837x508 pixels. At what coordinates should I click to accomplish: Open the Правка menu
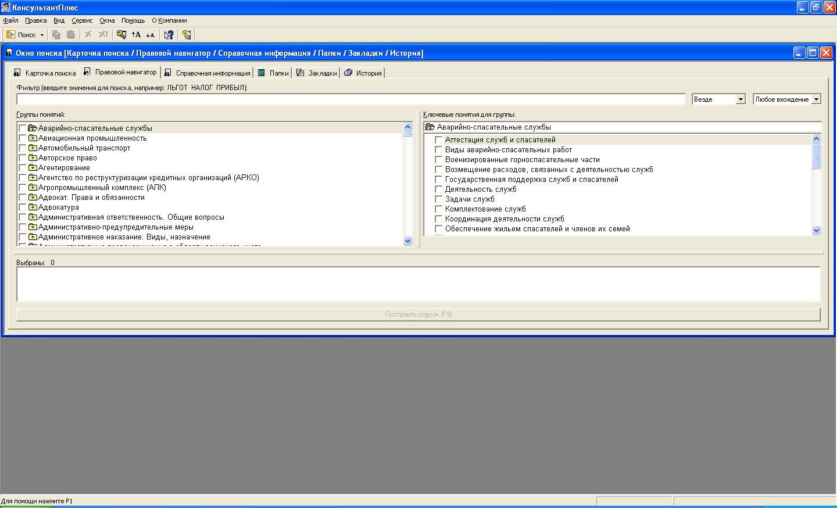click(36, 20)
